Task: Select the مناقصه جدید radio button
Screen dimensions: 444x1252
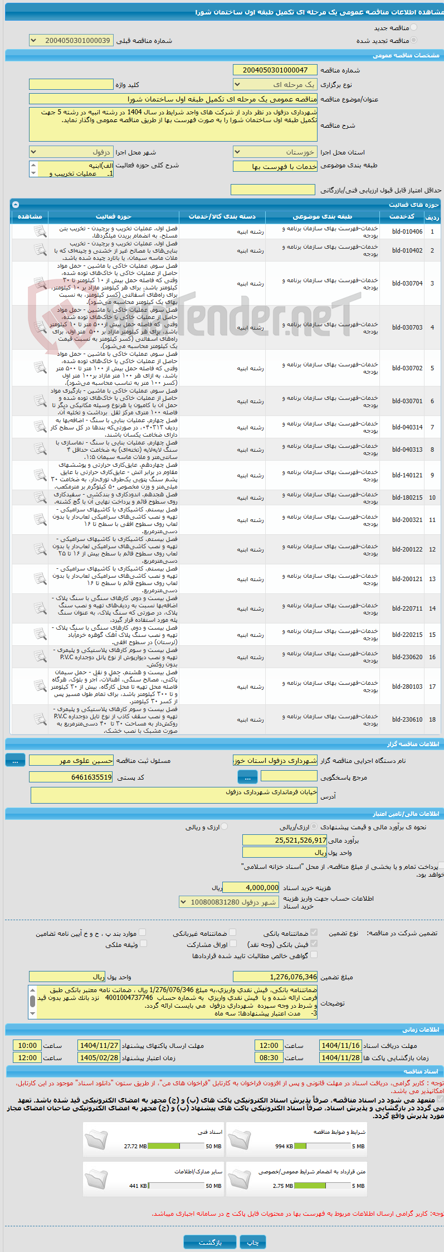Action: (x=413, y=27)
